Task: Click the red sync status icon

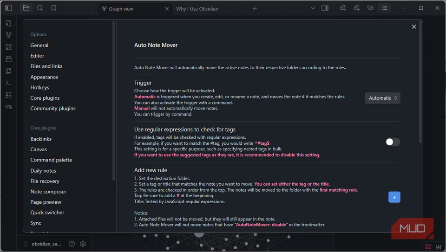Action: 428,246
